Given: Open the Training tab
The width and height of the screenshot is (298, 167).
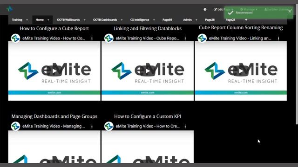Looking at the screenshot, I should [17, 19].
